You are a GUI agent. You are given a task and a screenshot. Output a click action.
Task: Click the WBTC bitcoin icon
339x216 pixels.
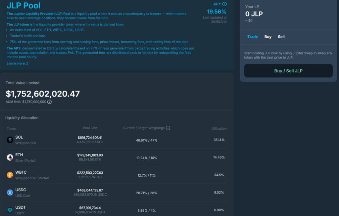point(10,175)
